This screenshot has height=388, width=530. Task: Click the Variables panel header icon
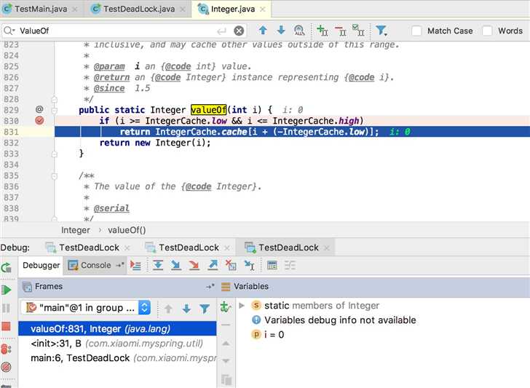pyautogui.click(x=226, y=287)
